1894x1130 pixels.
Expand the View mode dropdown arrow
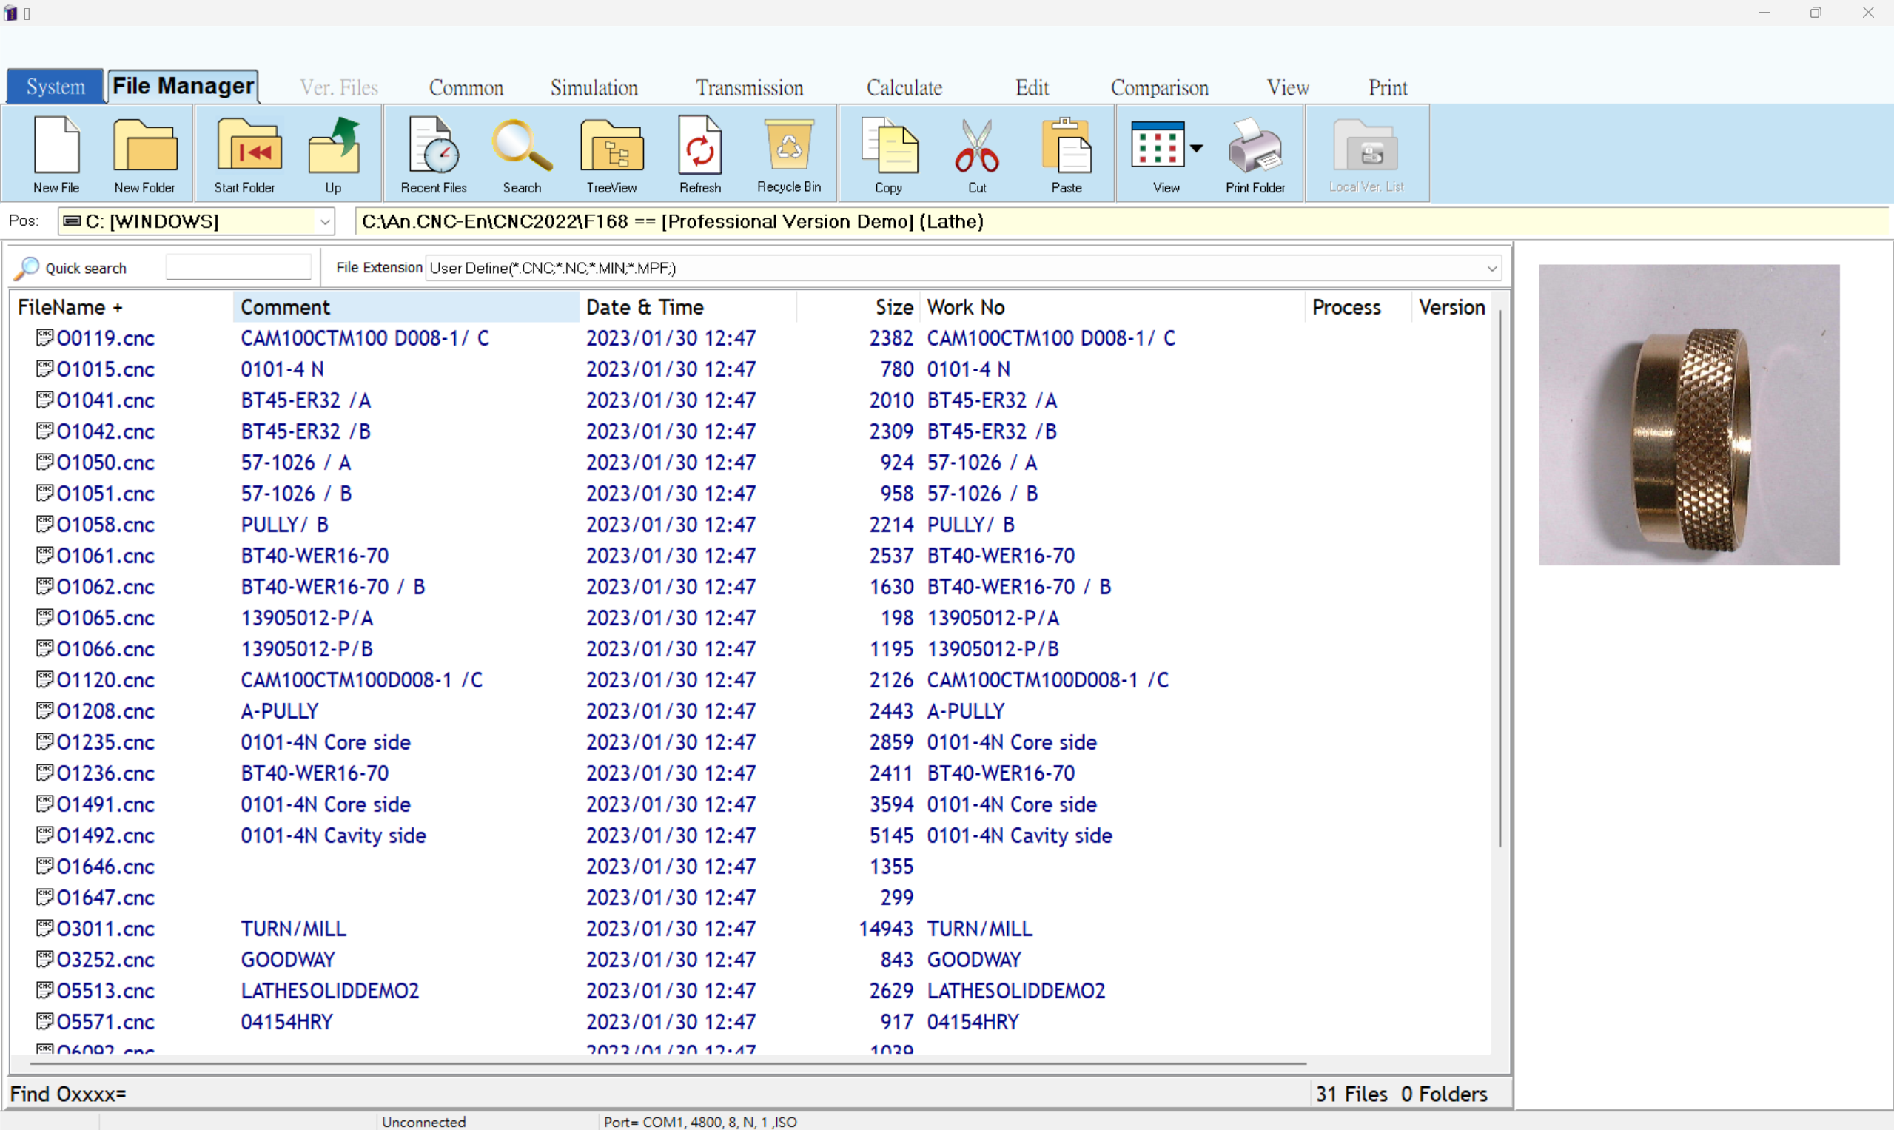click(x=1198, y=148)
